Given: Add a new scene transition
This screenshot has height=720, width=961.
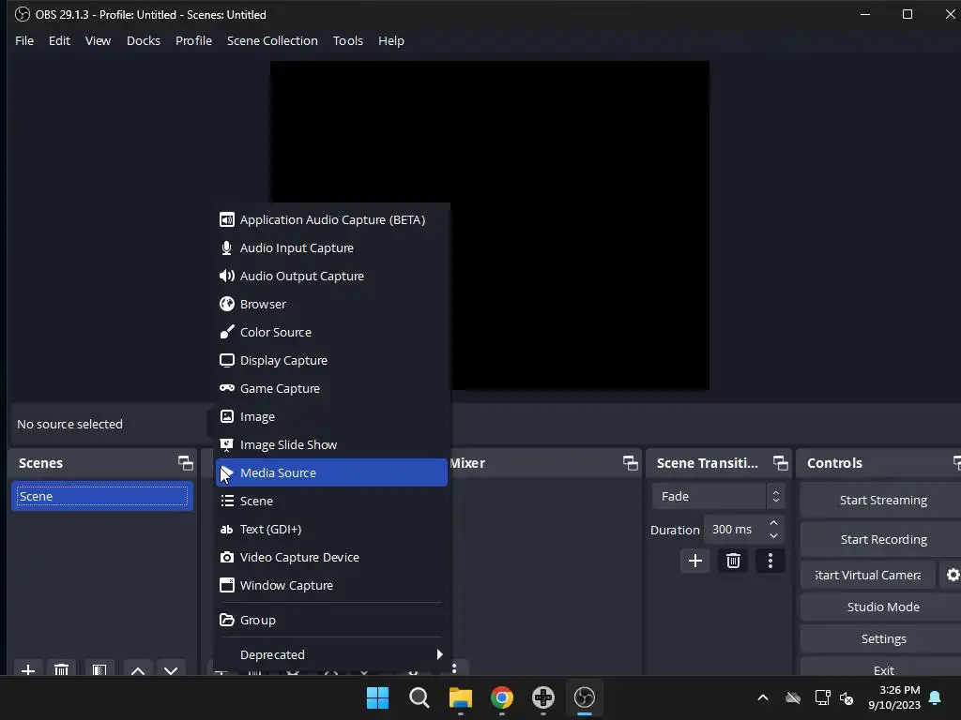Looking at the screenshot, I should 695,561.
